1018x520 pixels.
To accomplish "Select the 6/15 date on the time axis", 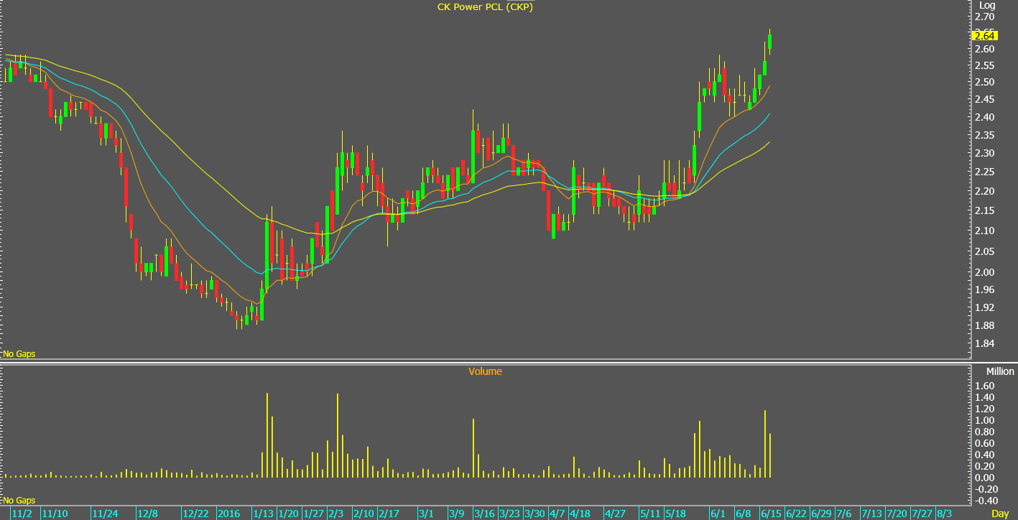I will [772, 514].
